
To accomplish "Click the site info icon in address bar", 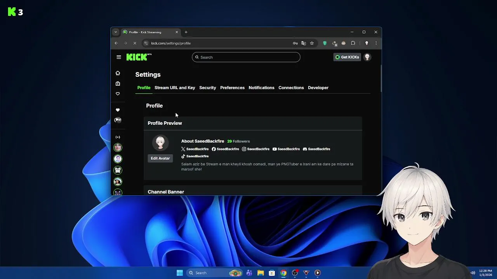I will 146,43.
